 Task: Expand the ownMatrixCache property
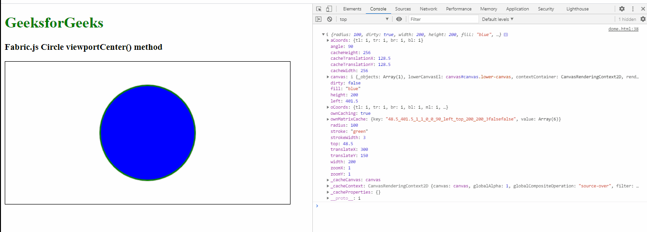pos(328,119)
